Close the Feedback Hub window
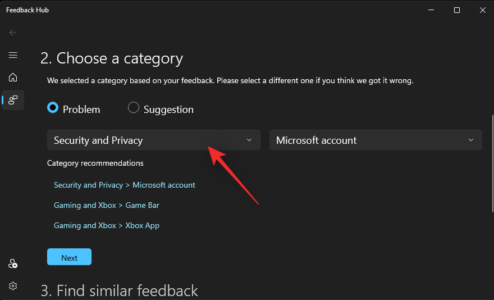This screenshot has height=300, width=494. point(482,10)
